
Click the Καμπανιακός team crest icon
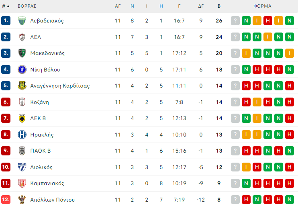(22, 184)
